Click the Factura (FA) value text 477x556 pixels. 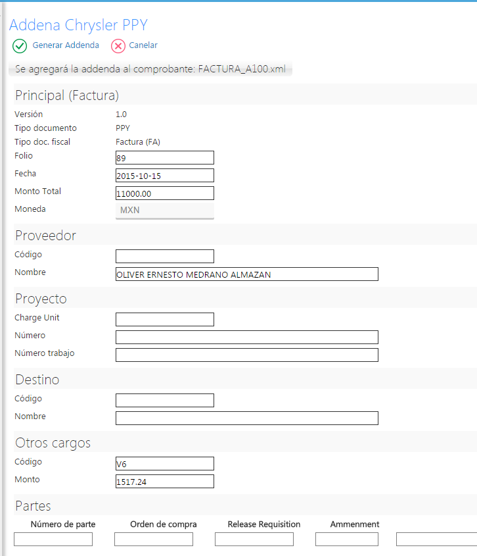click(138, 142)
